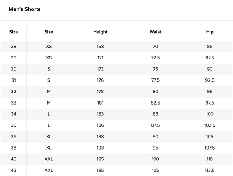Click height value 168
Image resolution: width=233 pixels, height=176 pixels.
click(100, 47)
